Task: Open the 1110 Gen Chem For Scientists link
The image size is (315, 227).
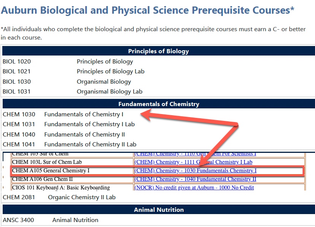Action: click(x=195, y=154)
